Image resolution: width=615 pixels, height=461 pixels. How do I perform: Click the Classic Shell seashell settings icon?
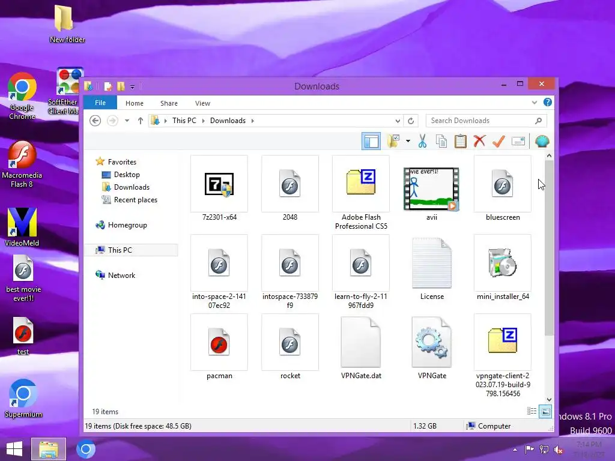point(542,141)
